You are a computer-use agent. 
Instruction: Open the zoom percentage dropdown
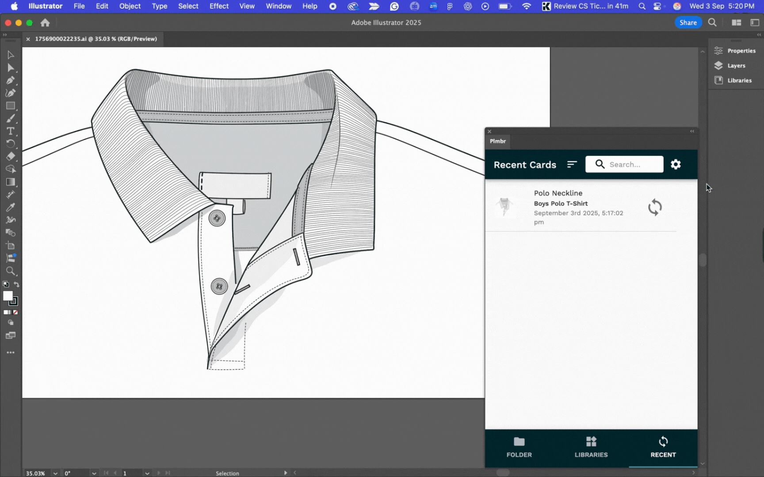coord(55,473)
